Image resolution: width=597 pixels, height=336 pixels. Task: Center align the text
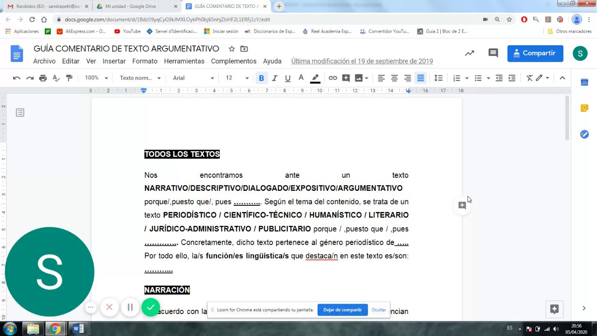pos(394,78)
